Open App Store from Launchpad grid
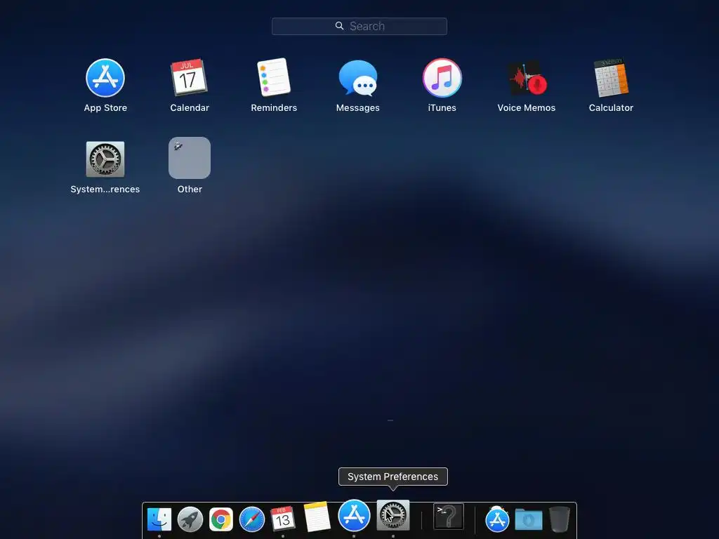Image resolution: width=719 pixels, height=539 pixels. (105, 78)
